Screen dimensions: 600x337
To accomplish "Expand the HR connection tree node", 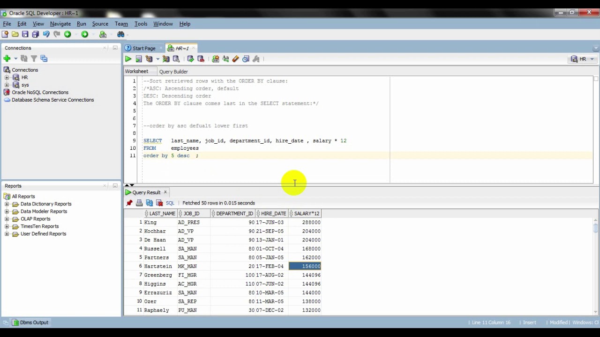I will pyautogui.click(x=7, y=77).
